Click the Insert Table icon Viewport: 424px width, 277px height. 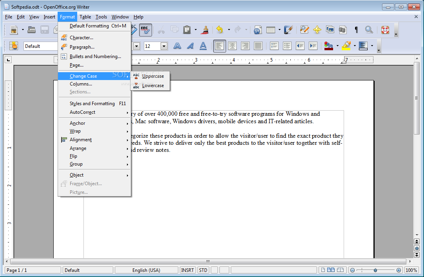(271, 30)
